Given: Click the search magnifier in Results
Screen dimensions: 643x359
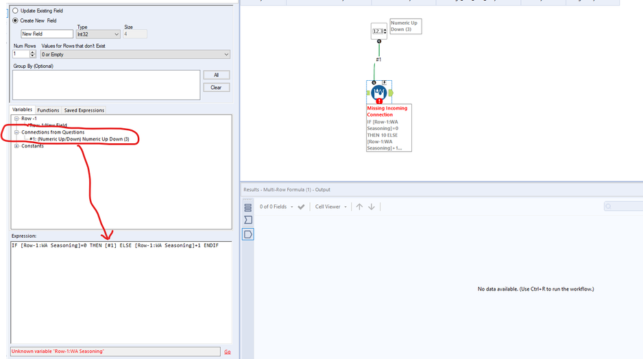Looking at the screenshot, I should pyautogui.click(x=609, y=206).
